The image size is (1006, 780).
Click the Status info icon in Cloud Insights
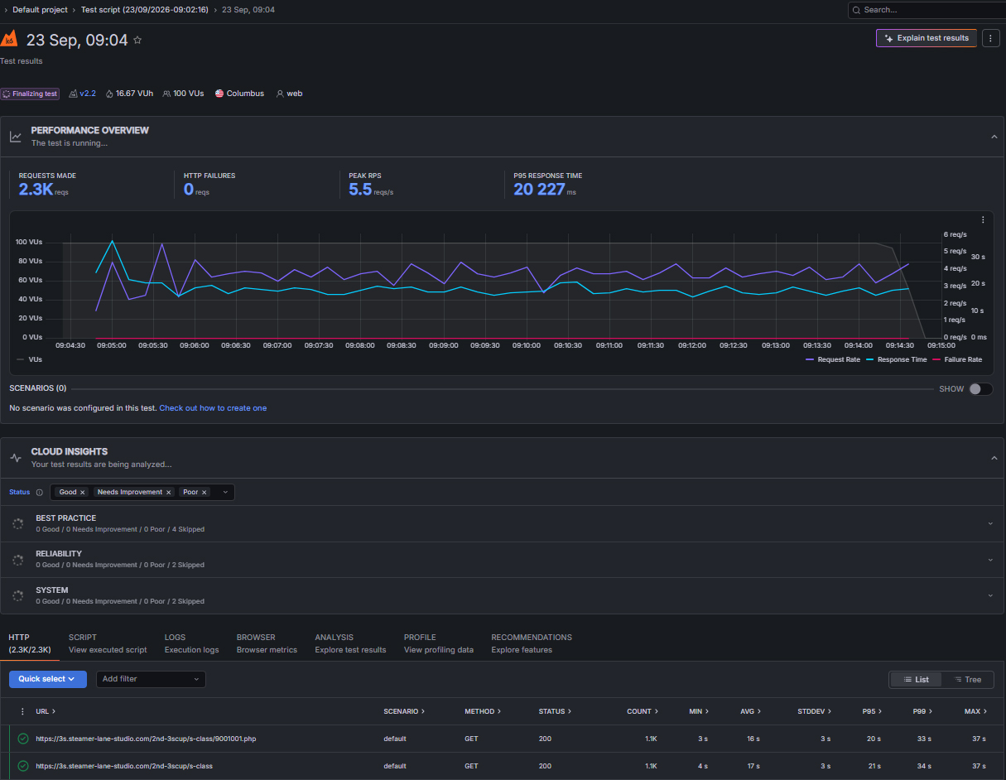(x=39, y=492)
